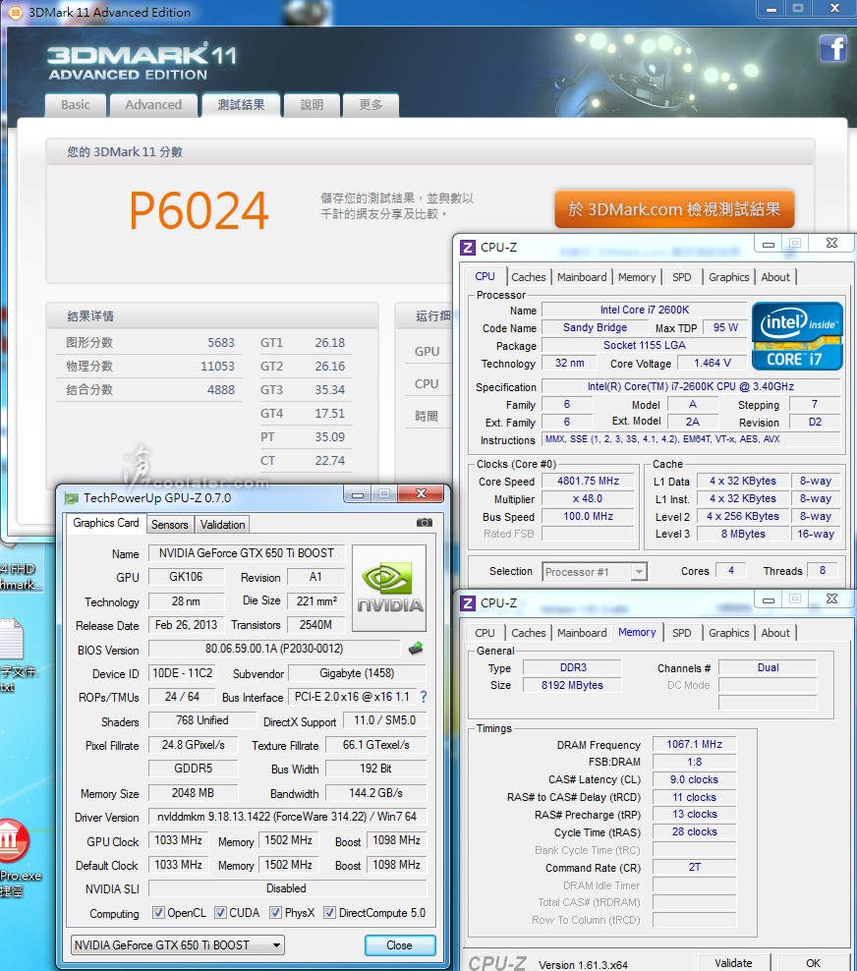Open SPD tab in upper CPU-Z window

tap(682, 277)
